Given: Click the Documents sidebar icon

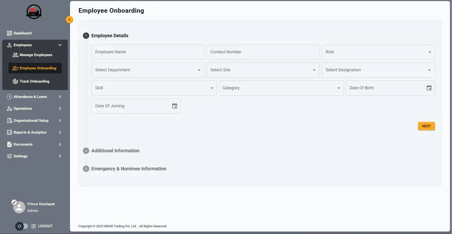Looking at the screenshot, I should [9, 144].
